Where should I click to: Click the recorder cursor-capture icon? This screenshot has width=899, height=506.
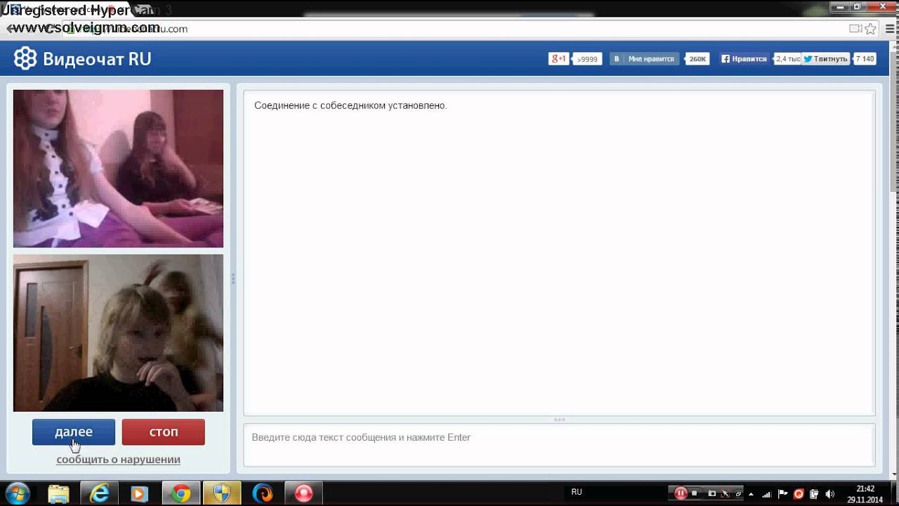726,493
